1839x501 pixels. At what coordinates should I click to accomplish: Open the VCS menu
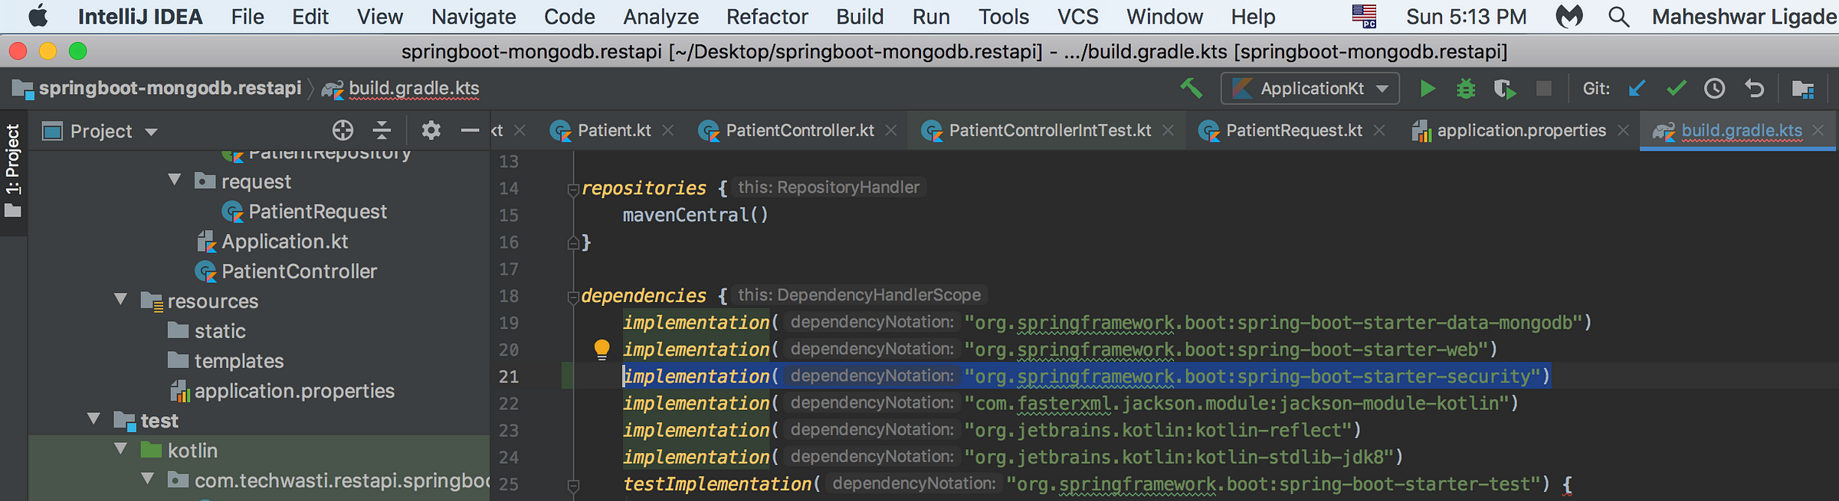[x=1077, y=17]
